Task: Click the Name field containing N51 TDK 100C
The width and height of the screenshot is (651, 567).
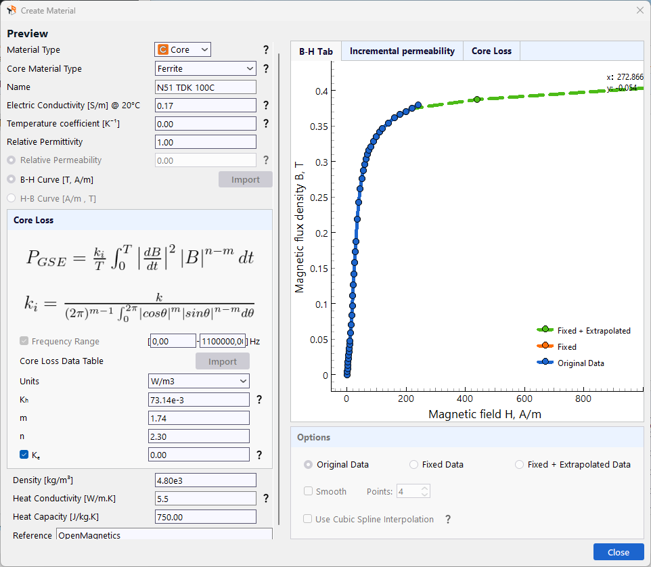Action: (x=205, y=87)
